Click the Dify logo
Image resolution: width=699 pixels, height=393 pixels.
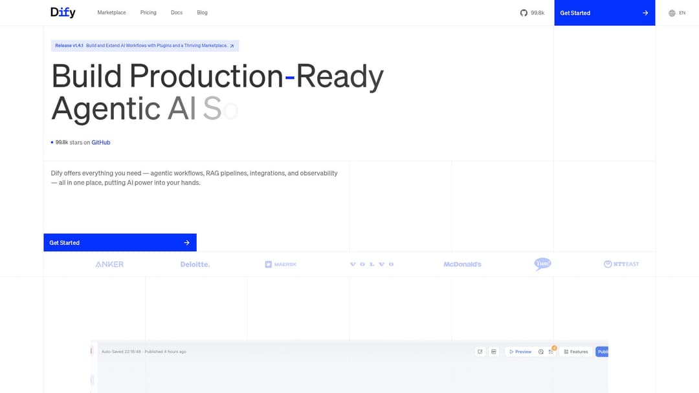pyautogui.click(x=63, y=12)
